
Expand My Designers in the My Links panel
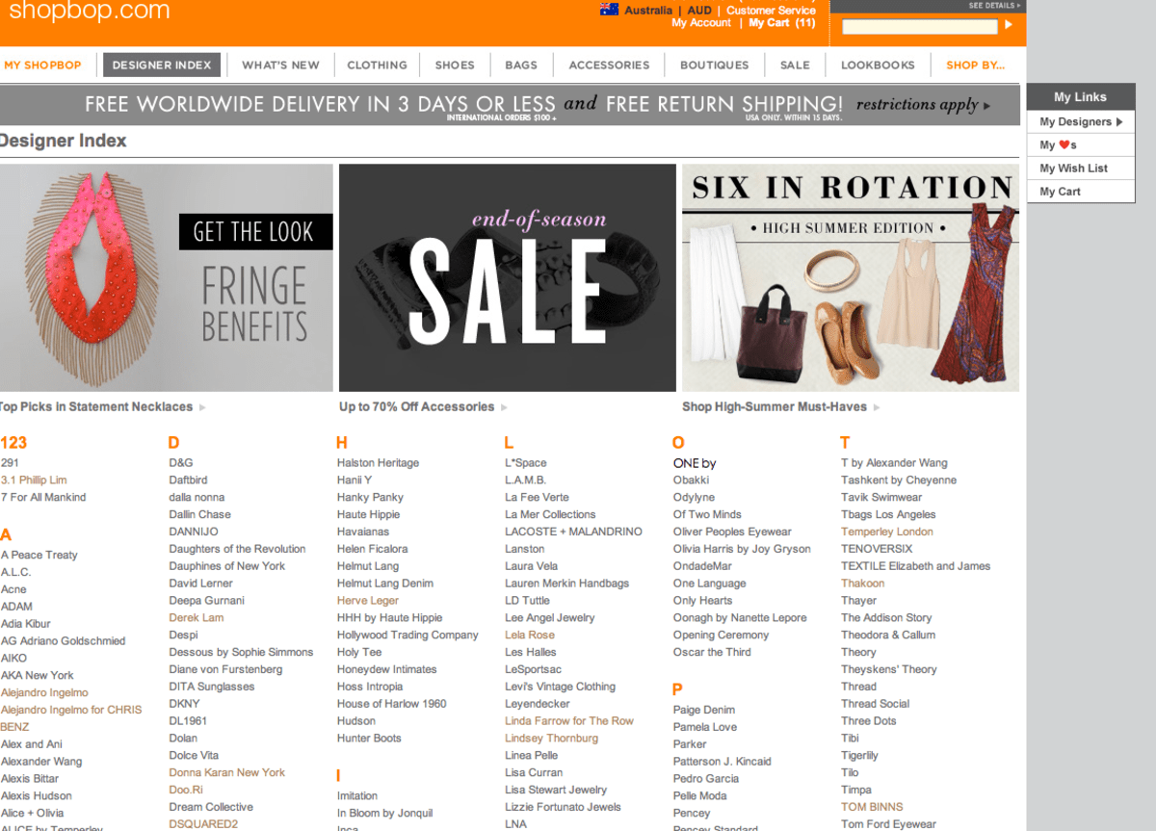pyautogui.click(x=1079, y=121)
